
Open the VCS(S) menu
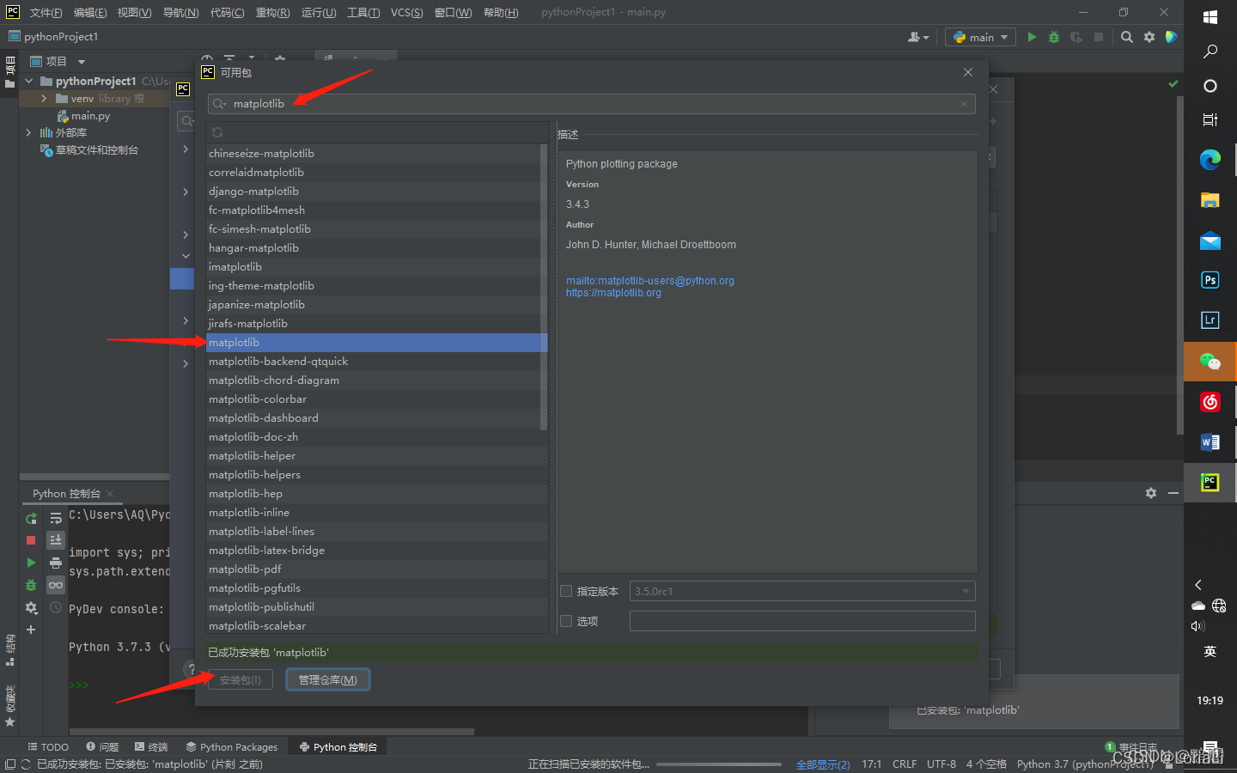coord(406,12)
